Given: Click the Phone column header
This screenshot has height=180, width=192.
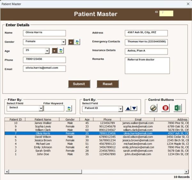Looking at the screenshot, I should 107,120.
